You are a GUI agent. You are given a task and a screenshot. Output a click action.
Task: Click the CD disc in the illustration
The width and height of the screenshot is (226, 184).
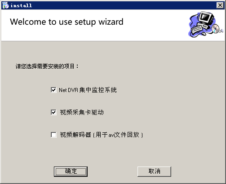tap(215, 28)
